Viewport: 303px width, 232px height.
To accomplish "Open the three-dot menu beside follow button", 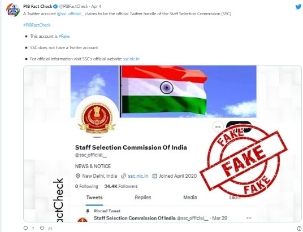I will (218, 127).
